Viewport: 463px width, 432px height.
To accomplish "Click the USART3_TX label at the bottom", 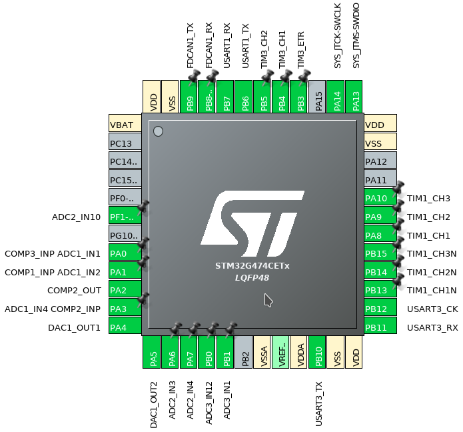I will [318, 404].
